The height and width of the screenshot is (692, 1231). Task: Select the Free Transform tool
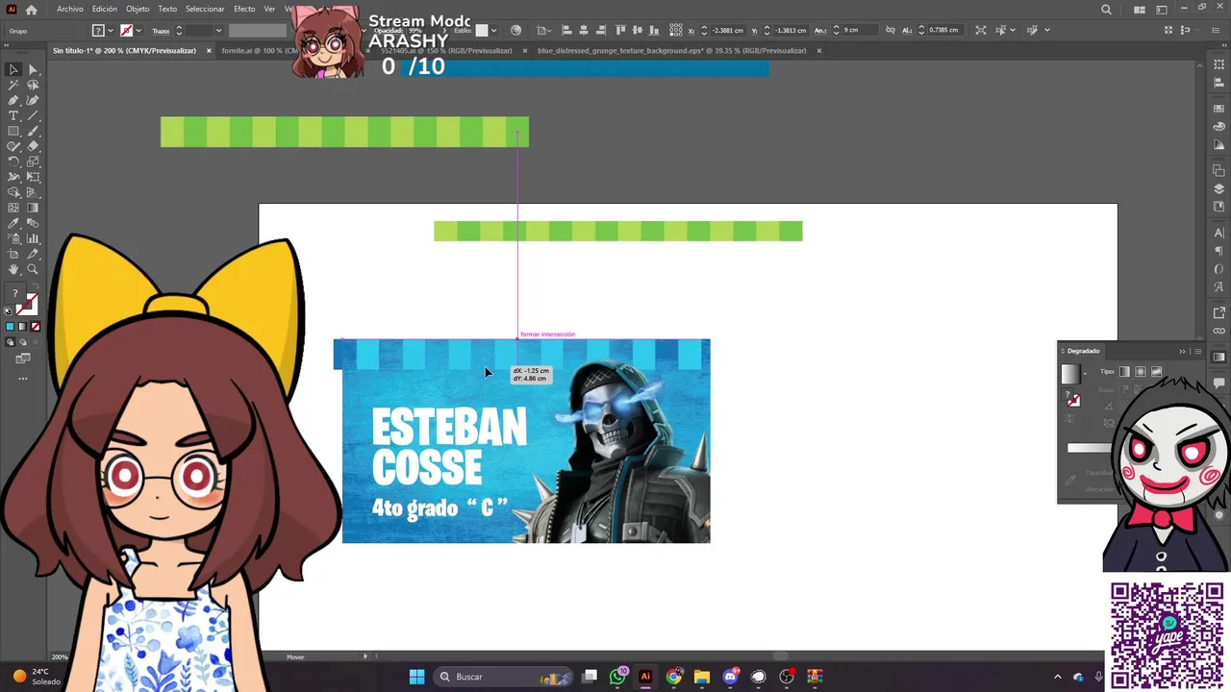click(x=33, y=177)
